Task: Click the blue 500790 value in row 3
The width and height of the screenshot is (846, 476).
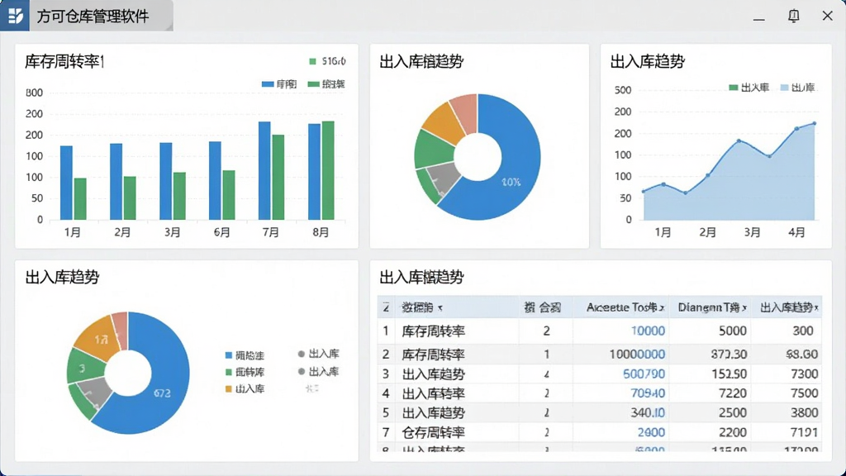Action: coord(644,374)
